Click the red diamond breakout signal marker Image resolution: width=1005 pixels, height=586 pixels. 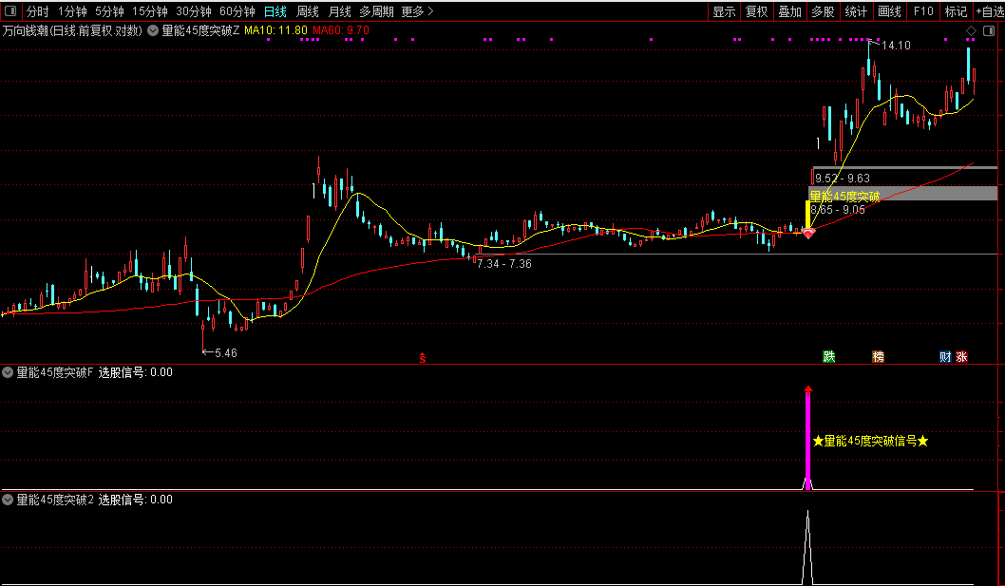[x=808, y=233]
